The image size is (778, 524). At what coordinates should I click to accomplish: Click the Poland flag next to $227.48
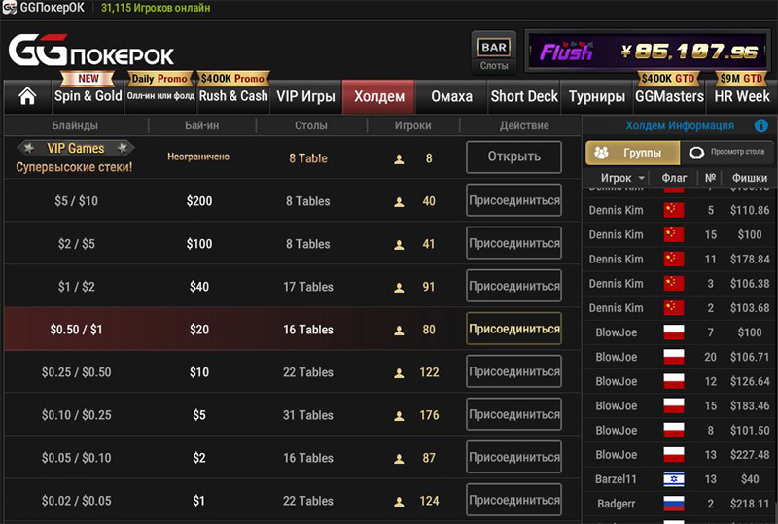tap(674, 455)
